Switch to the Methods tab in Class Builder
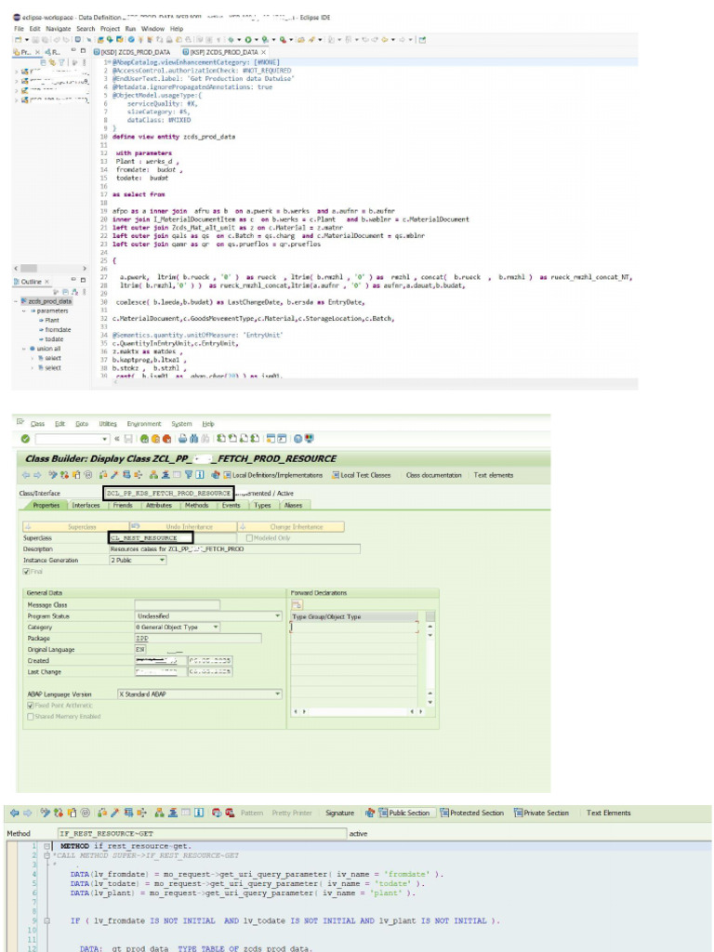714x952 pixels. point(196,505)
